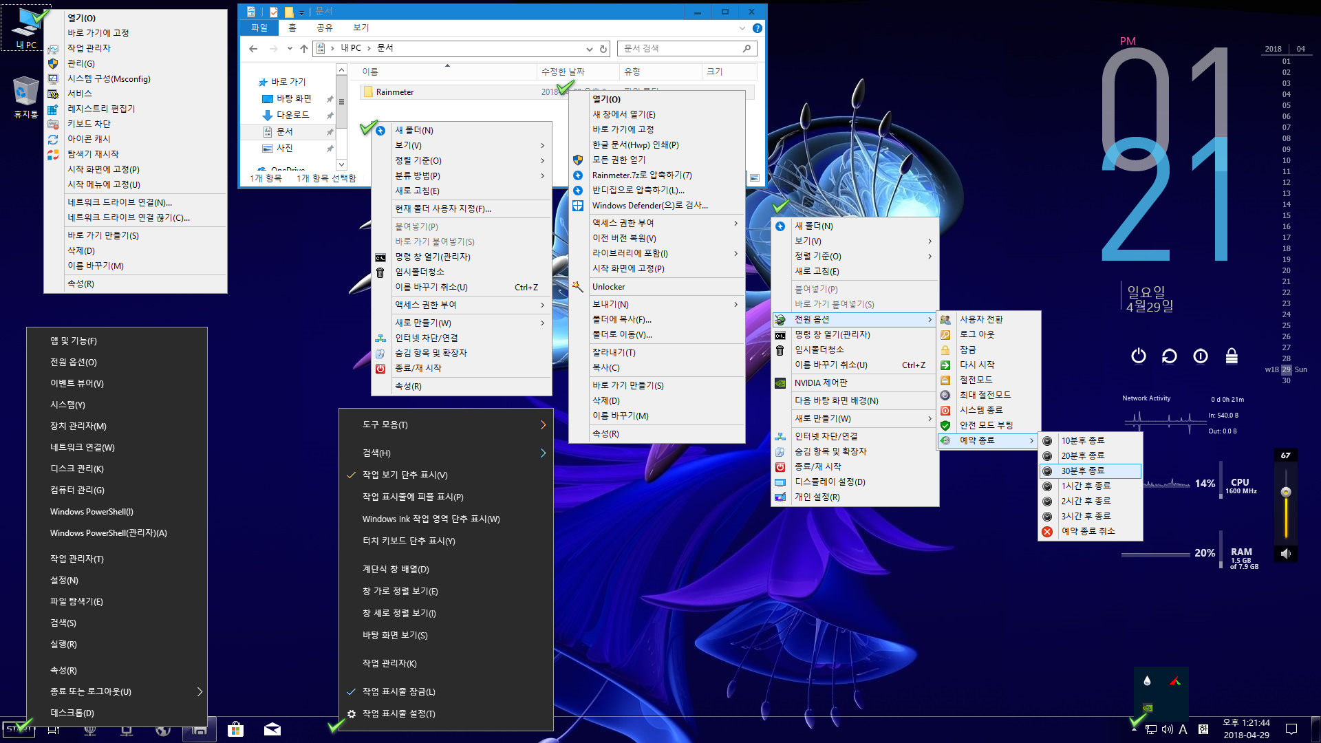
Task: Click the water drop tray overflow icon
Action: click(1147, 681)
